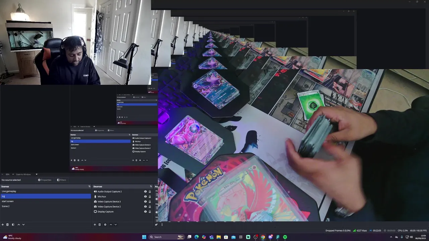Expand hidden system tray icons chevron
Image resolution: width=429 pixels, height=241 pixels.
pos(391,237)
